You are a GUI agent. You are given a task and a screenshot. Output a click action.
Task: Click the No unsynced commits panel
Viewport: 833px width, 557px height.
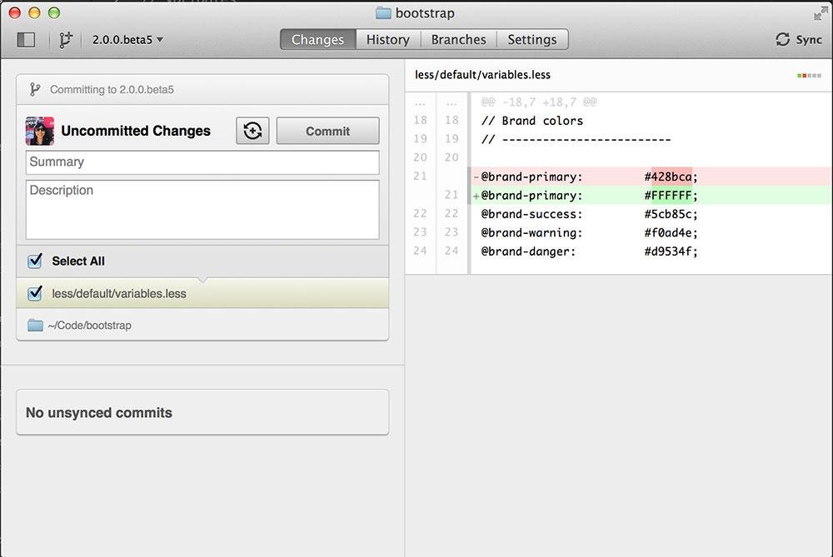click(202, 413)
